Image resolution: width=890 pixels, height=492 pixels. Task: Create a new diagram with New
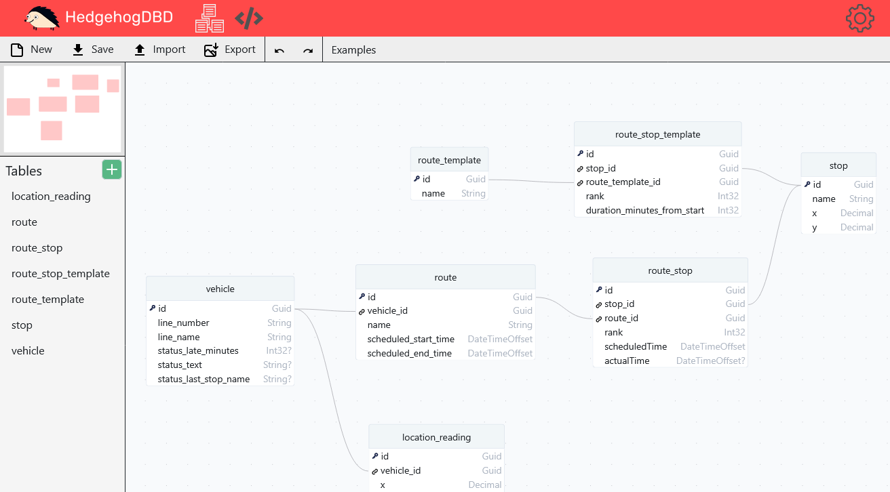pos(31,49)
